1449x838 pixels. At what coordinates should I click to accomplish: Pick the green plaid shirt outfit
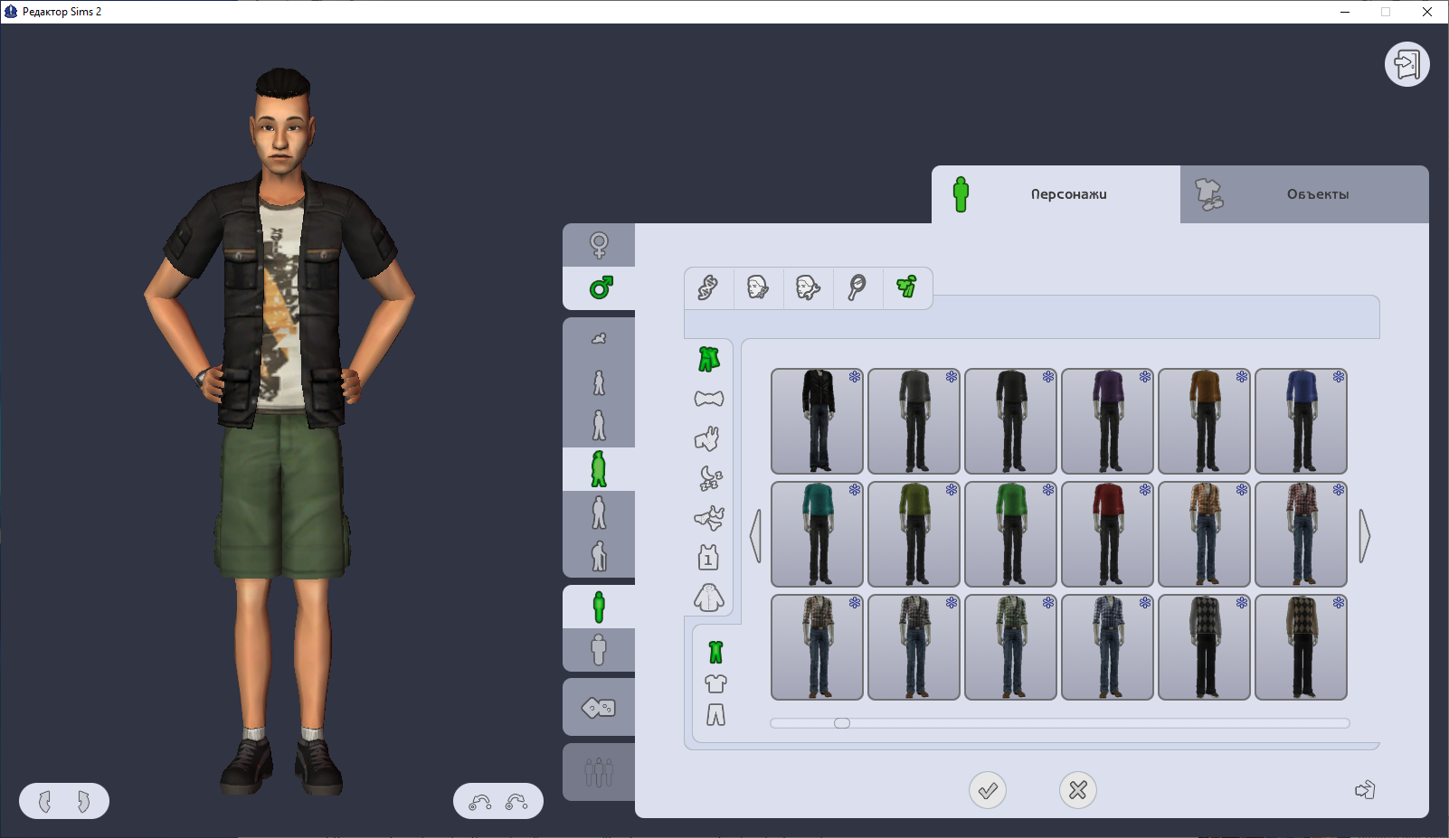click(1010, 647)
